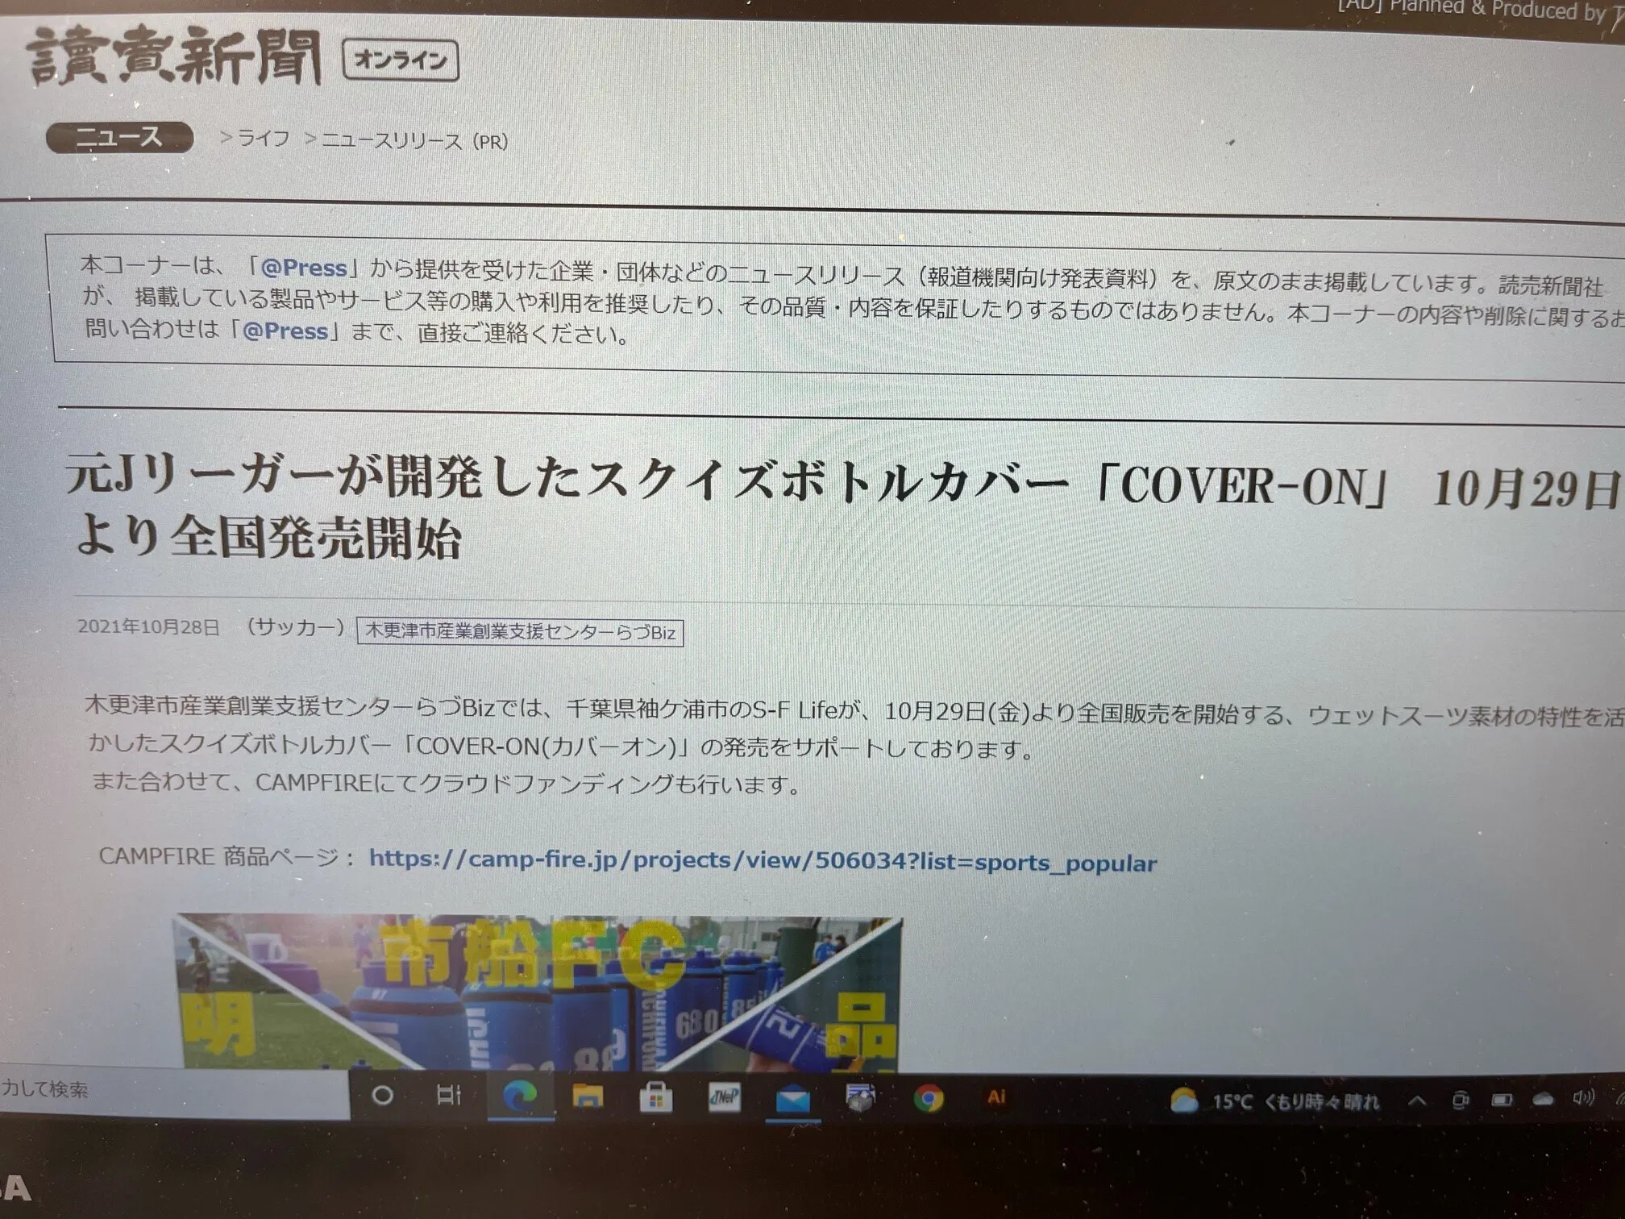1625x1219 pixels.
Task: Open File Explorer from the taskbar
Action: coord(588,1096)
